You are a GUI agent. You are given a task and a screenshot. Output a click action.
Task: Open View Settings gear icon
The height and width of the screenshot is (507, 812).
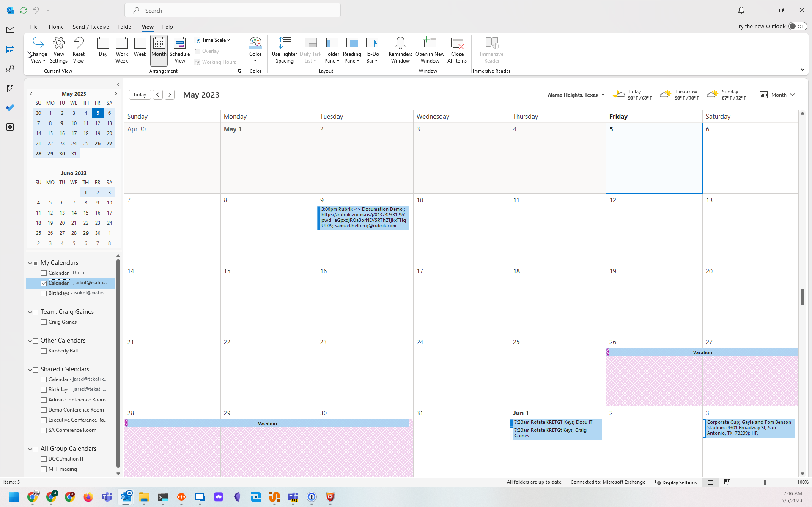point(58,49)
